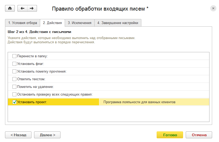Toggle 'Установить пометку прочтения' checkbox

(14, 72)
